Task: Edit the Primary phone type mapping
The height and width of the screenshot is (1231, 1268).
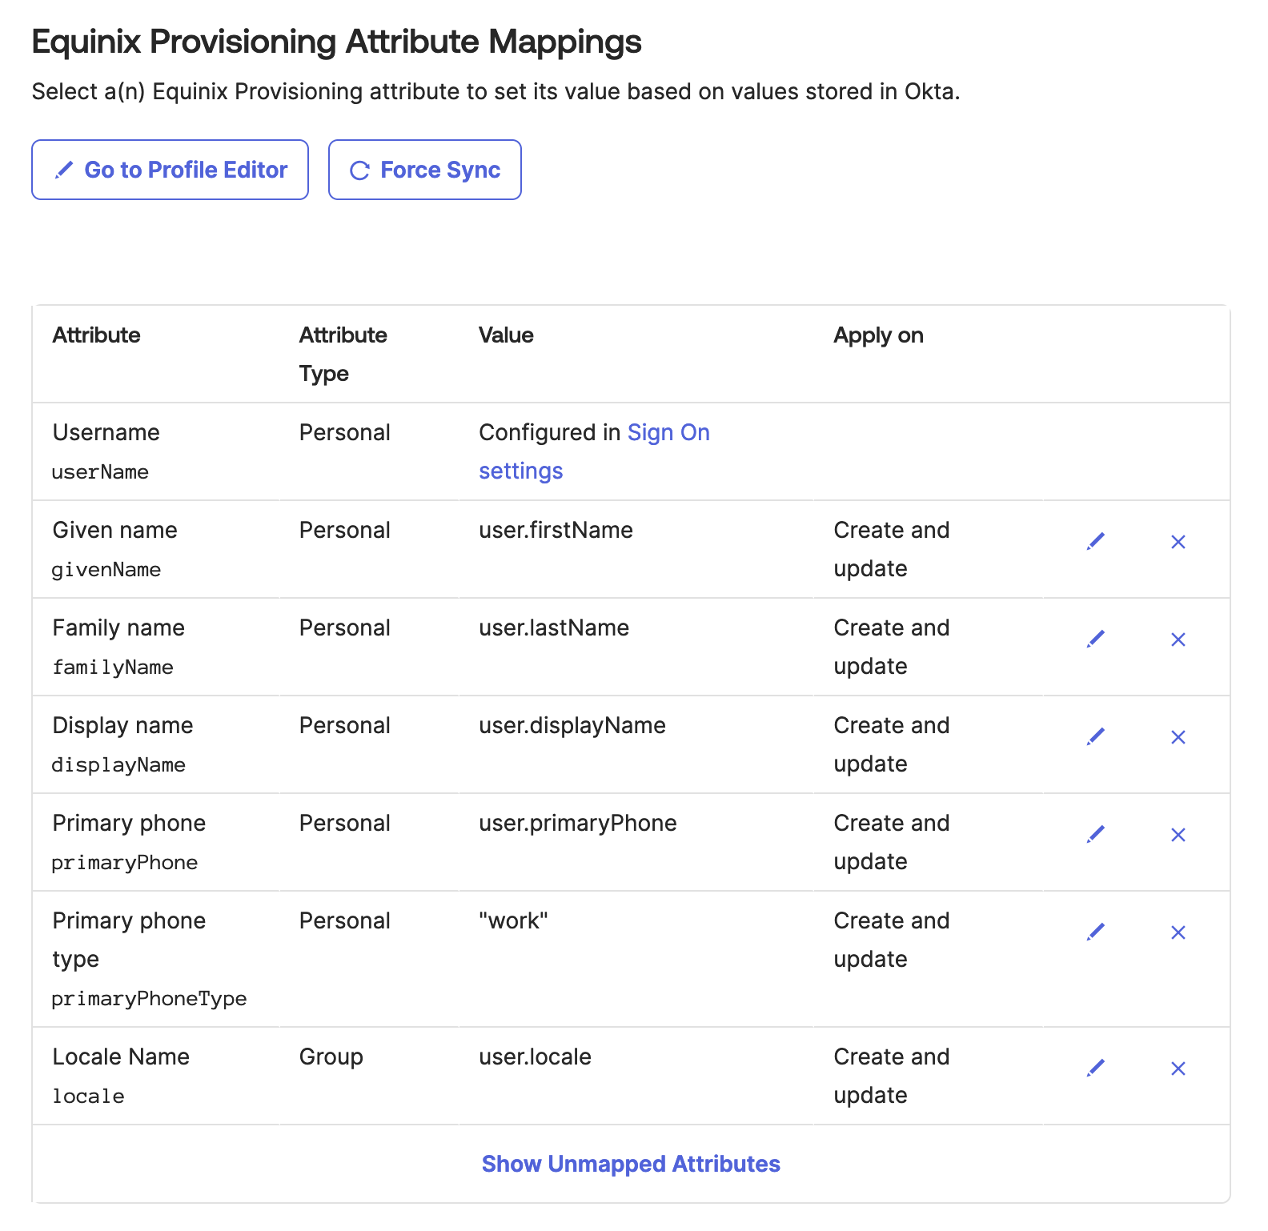Action: click(1096, 932)
